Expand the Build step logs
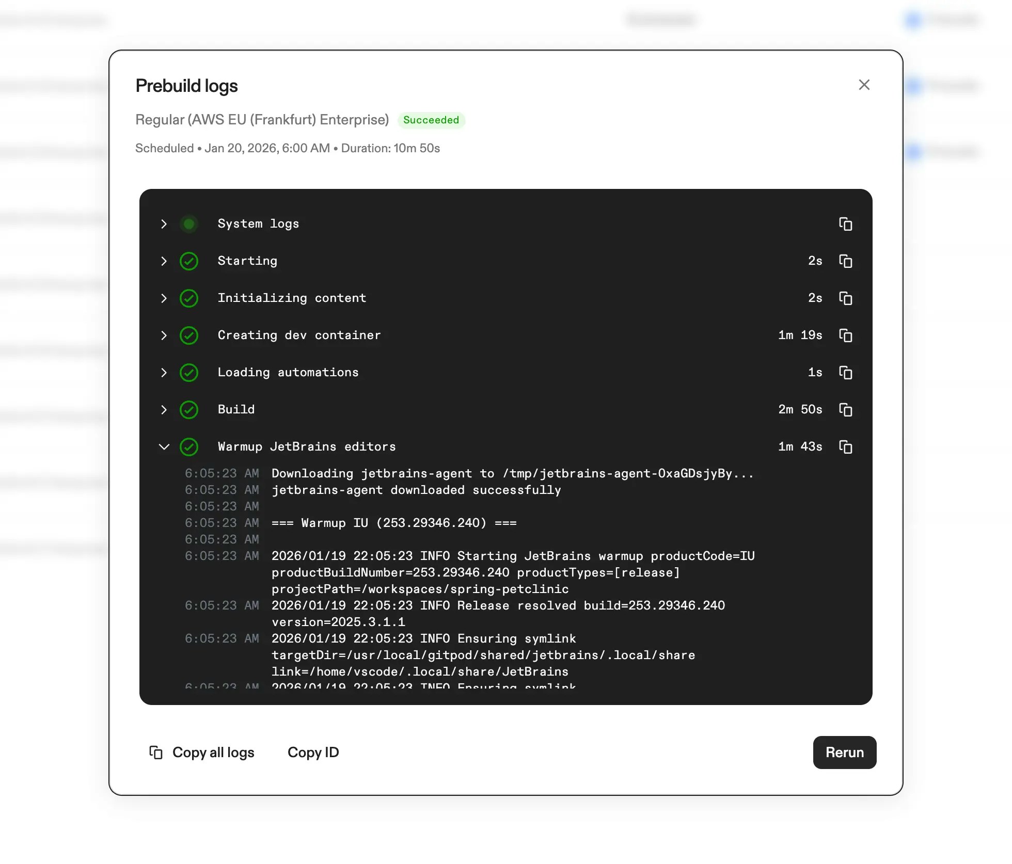Screen dimensions: 1012x864 [x=164, y=410]
